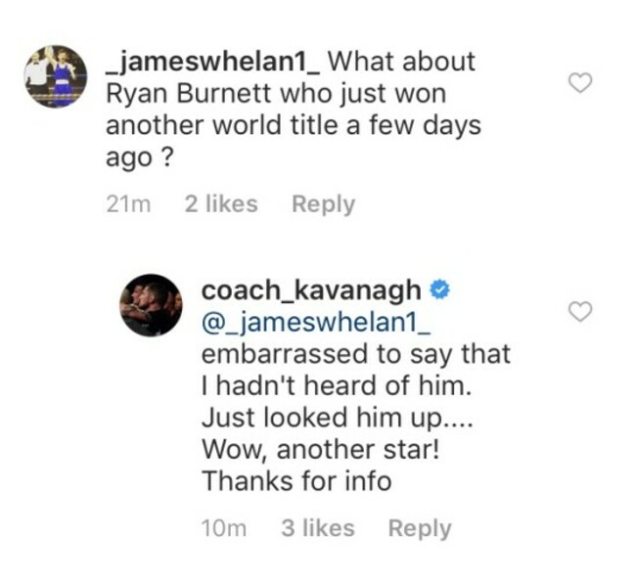Screen dimensions: 636x579
Task: Reply to the Ryan Burnett comment
Action: [323, 204]
